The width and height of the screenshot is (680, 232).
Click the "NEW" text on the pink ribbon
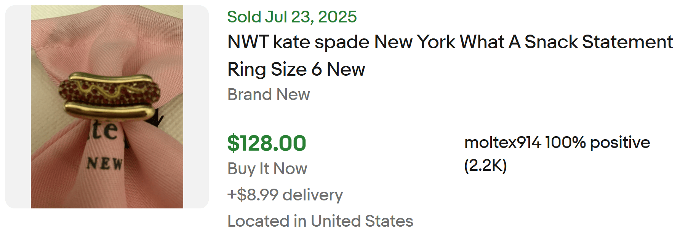coord(104,164)
